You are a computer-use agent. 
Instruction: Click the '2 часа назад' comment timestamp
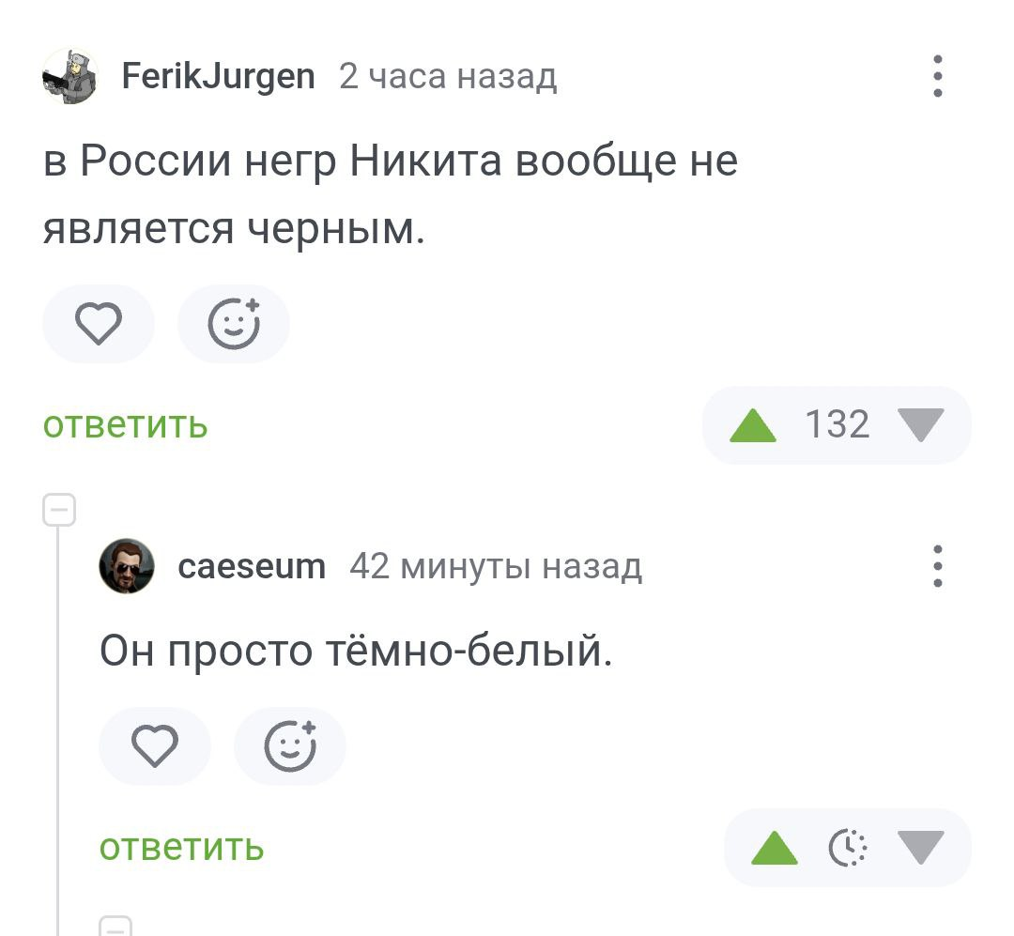coord(448,76)
